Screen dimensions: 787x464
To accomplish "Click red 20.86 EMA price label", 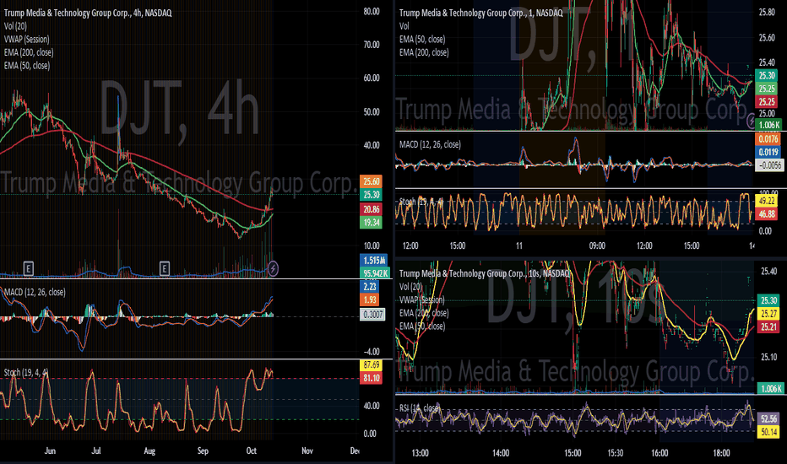I will point(372,209).
